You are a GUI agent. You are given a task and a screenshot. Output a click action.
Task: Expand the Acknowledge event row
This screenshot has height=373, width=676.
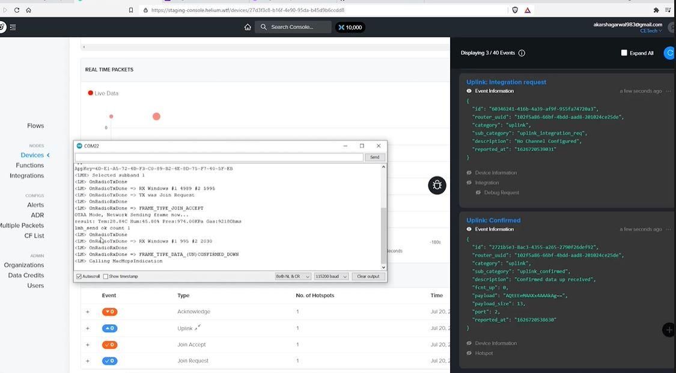tap(88, 312)
